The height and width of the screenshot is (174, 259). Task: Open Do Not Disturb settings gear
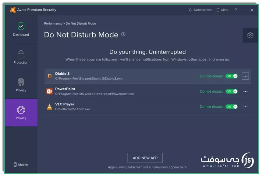(x=250, y=35)
